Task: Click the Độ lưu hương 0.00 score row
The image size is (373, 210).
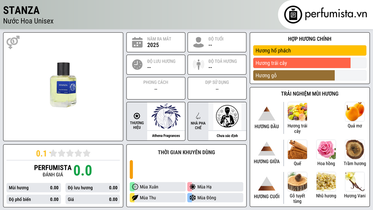Action: [93, 188]
